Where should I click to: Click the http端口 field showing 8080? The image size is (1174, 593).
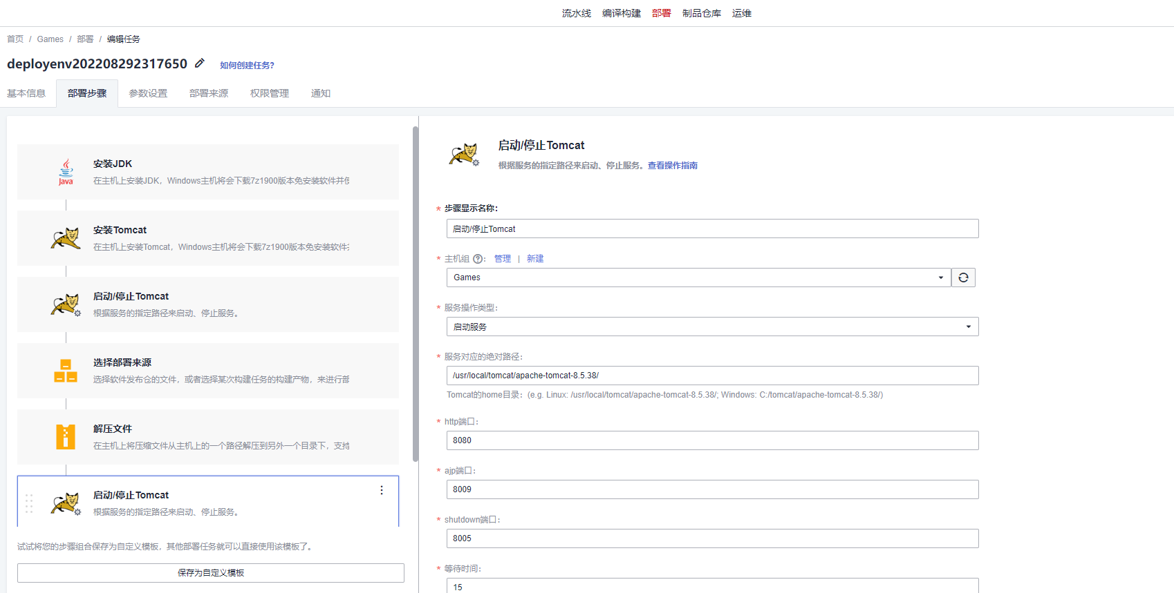pos(713,440)
